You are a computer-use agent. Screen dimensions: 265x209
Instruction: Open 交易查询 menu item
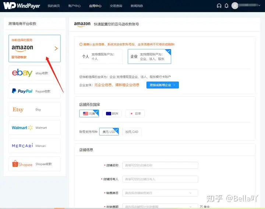click(116, 6)
